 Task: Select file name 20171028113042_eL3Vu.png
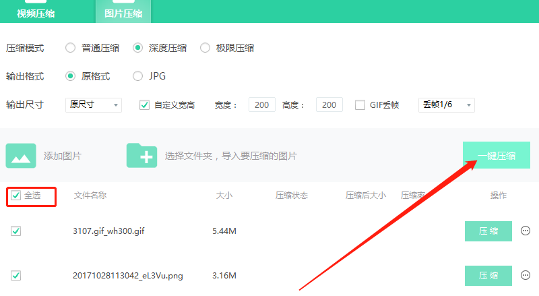128,276
